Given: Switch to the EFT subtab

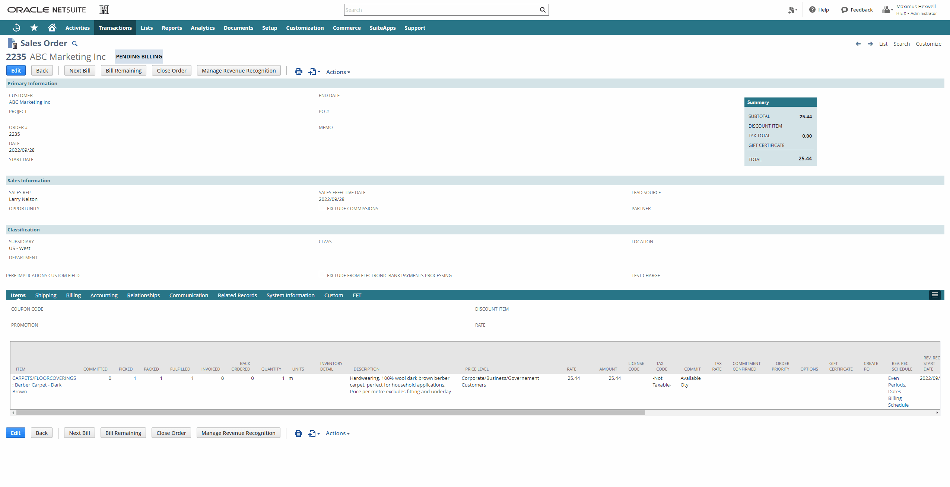Looking at the screenshot, I should 357,295.
